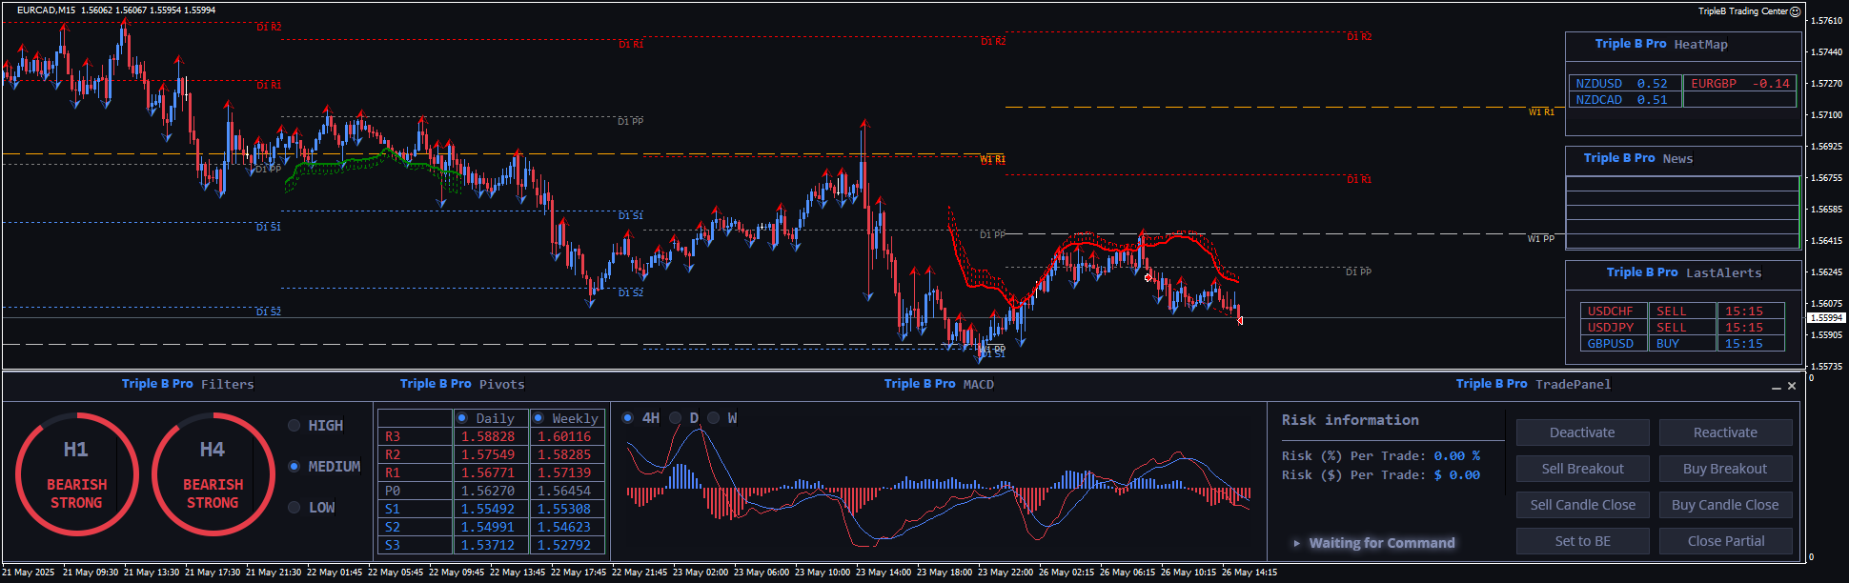This screenshot has height=583, width=1849.
Task: Click the H4 bearish strong trend gauge
Action: (213, 474)
